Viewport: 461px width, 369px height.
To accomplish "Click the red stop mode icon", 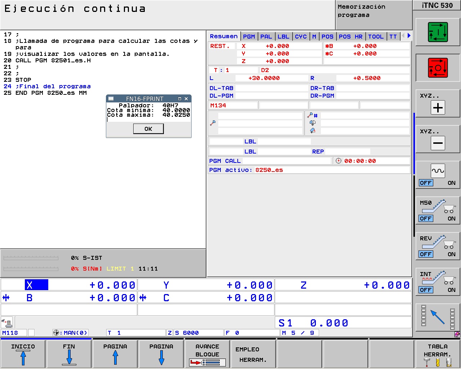I will point(438,68).
